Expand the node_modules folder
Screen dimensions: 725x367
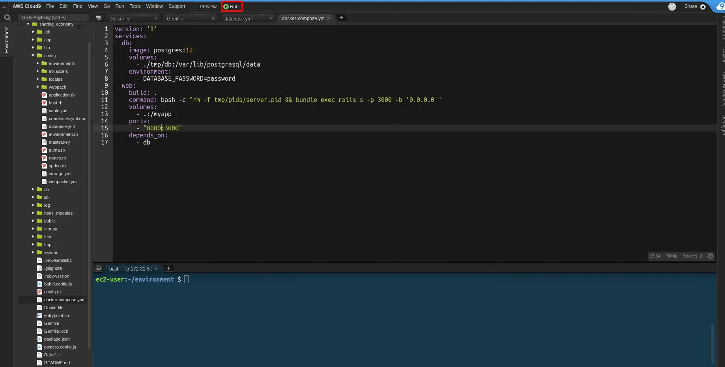coord(33,213)
